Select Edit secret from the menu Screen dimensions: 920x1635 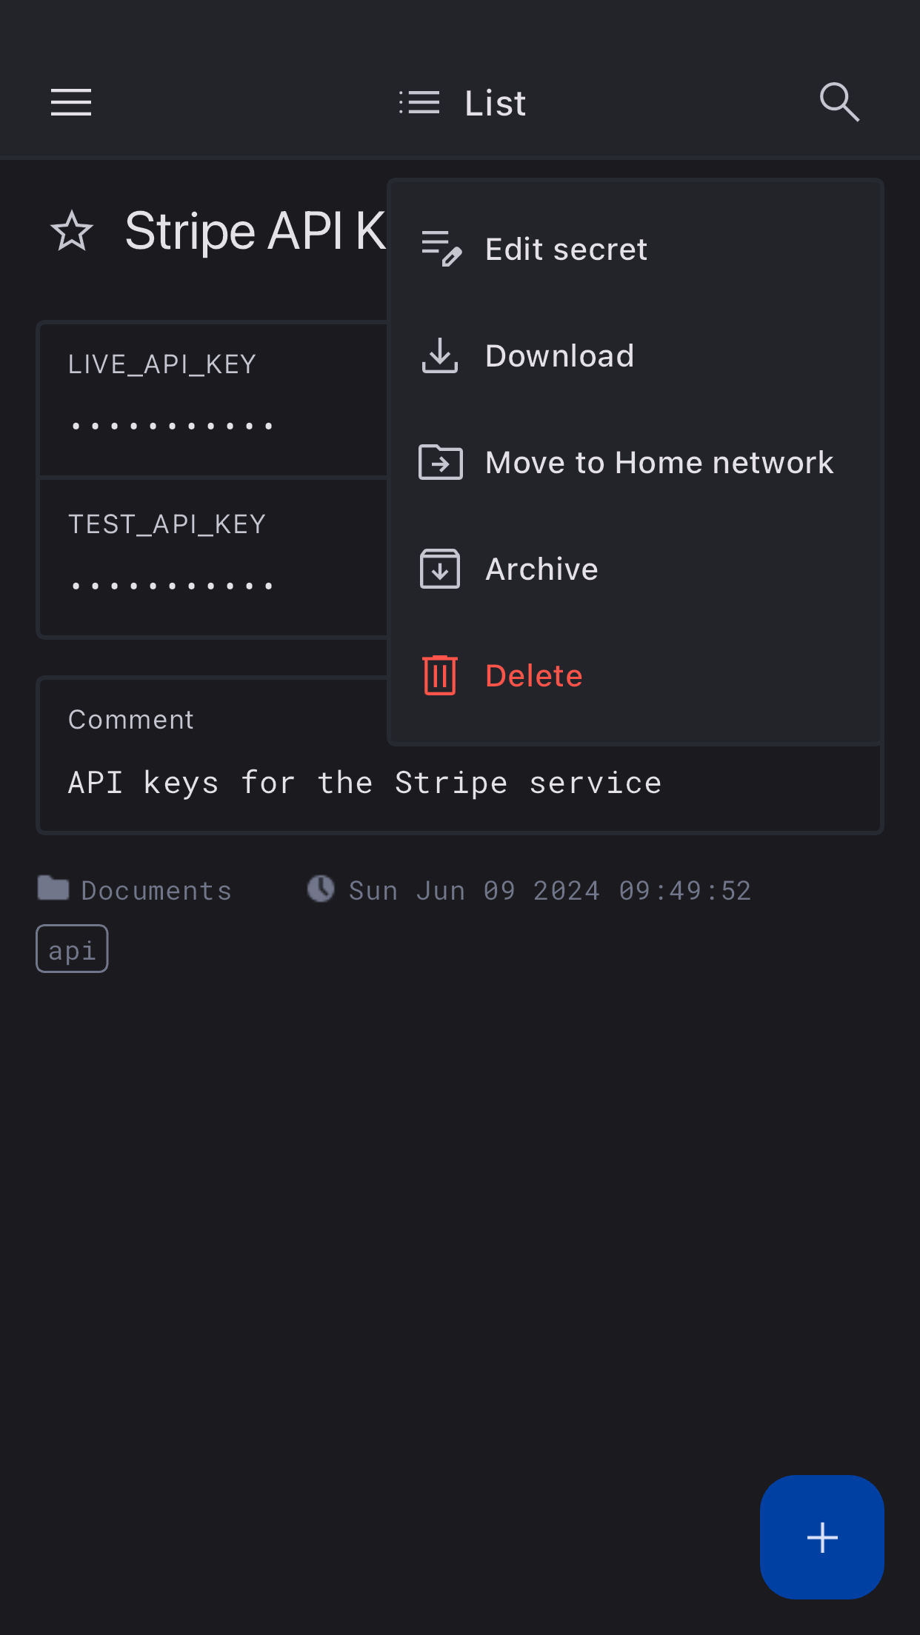566,250
